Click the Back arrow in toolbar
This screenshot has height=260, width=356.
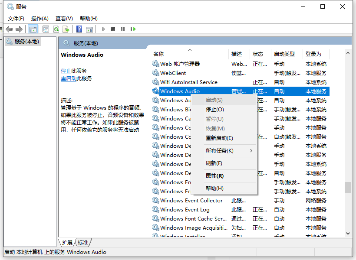[9, 29]
